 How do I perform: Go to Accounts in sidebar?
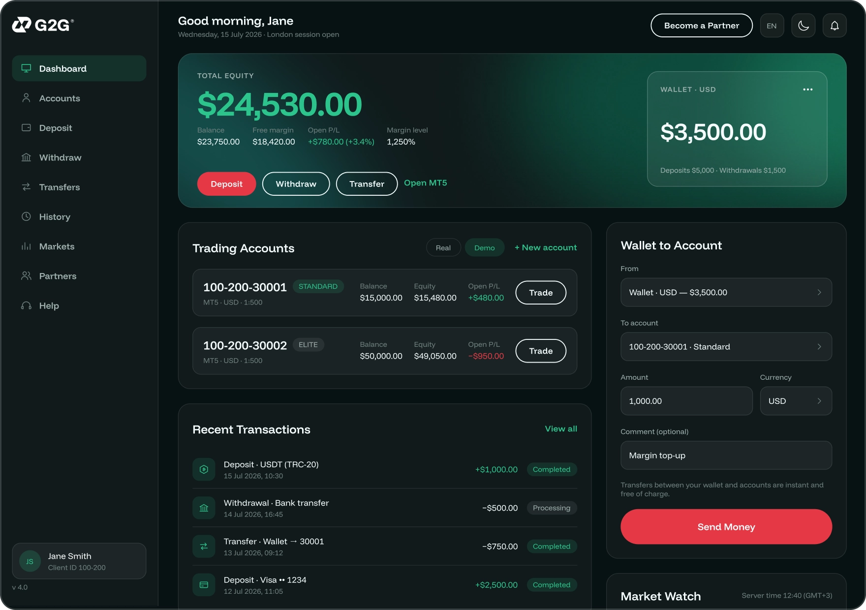[79, 98]
